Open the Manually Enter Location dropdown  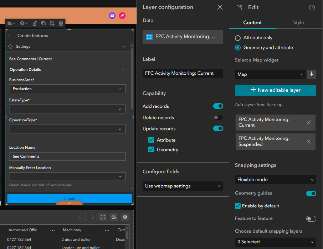tap(67, 177)
